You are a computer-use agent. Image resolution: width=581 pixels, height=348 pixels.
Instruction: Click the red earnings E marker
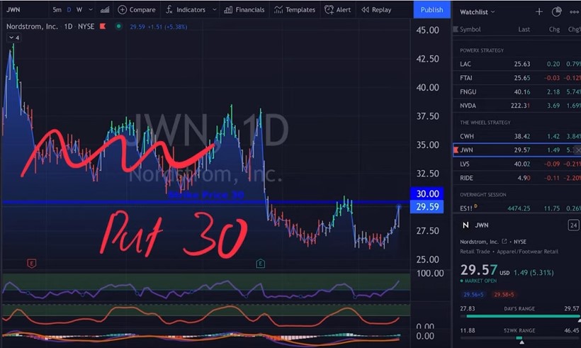click(x=31, y=264)
